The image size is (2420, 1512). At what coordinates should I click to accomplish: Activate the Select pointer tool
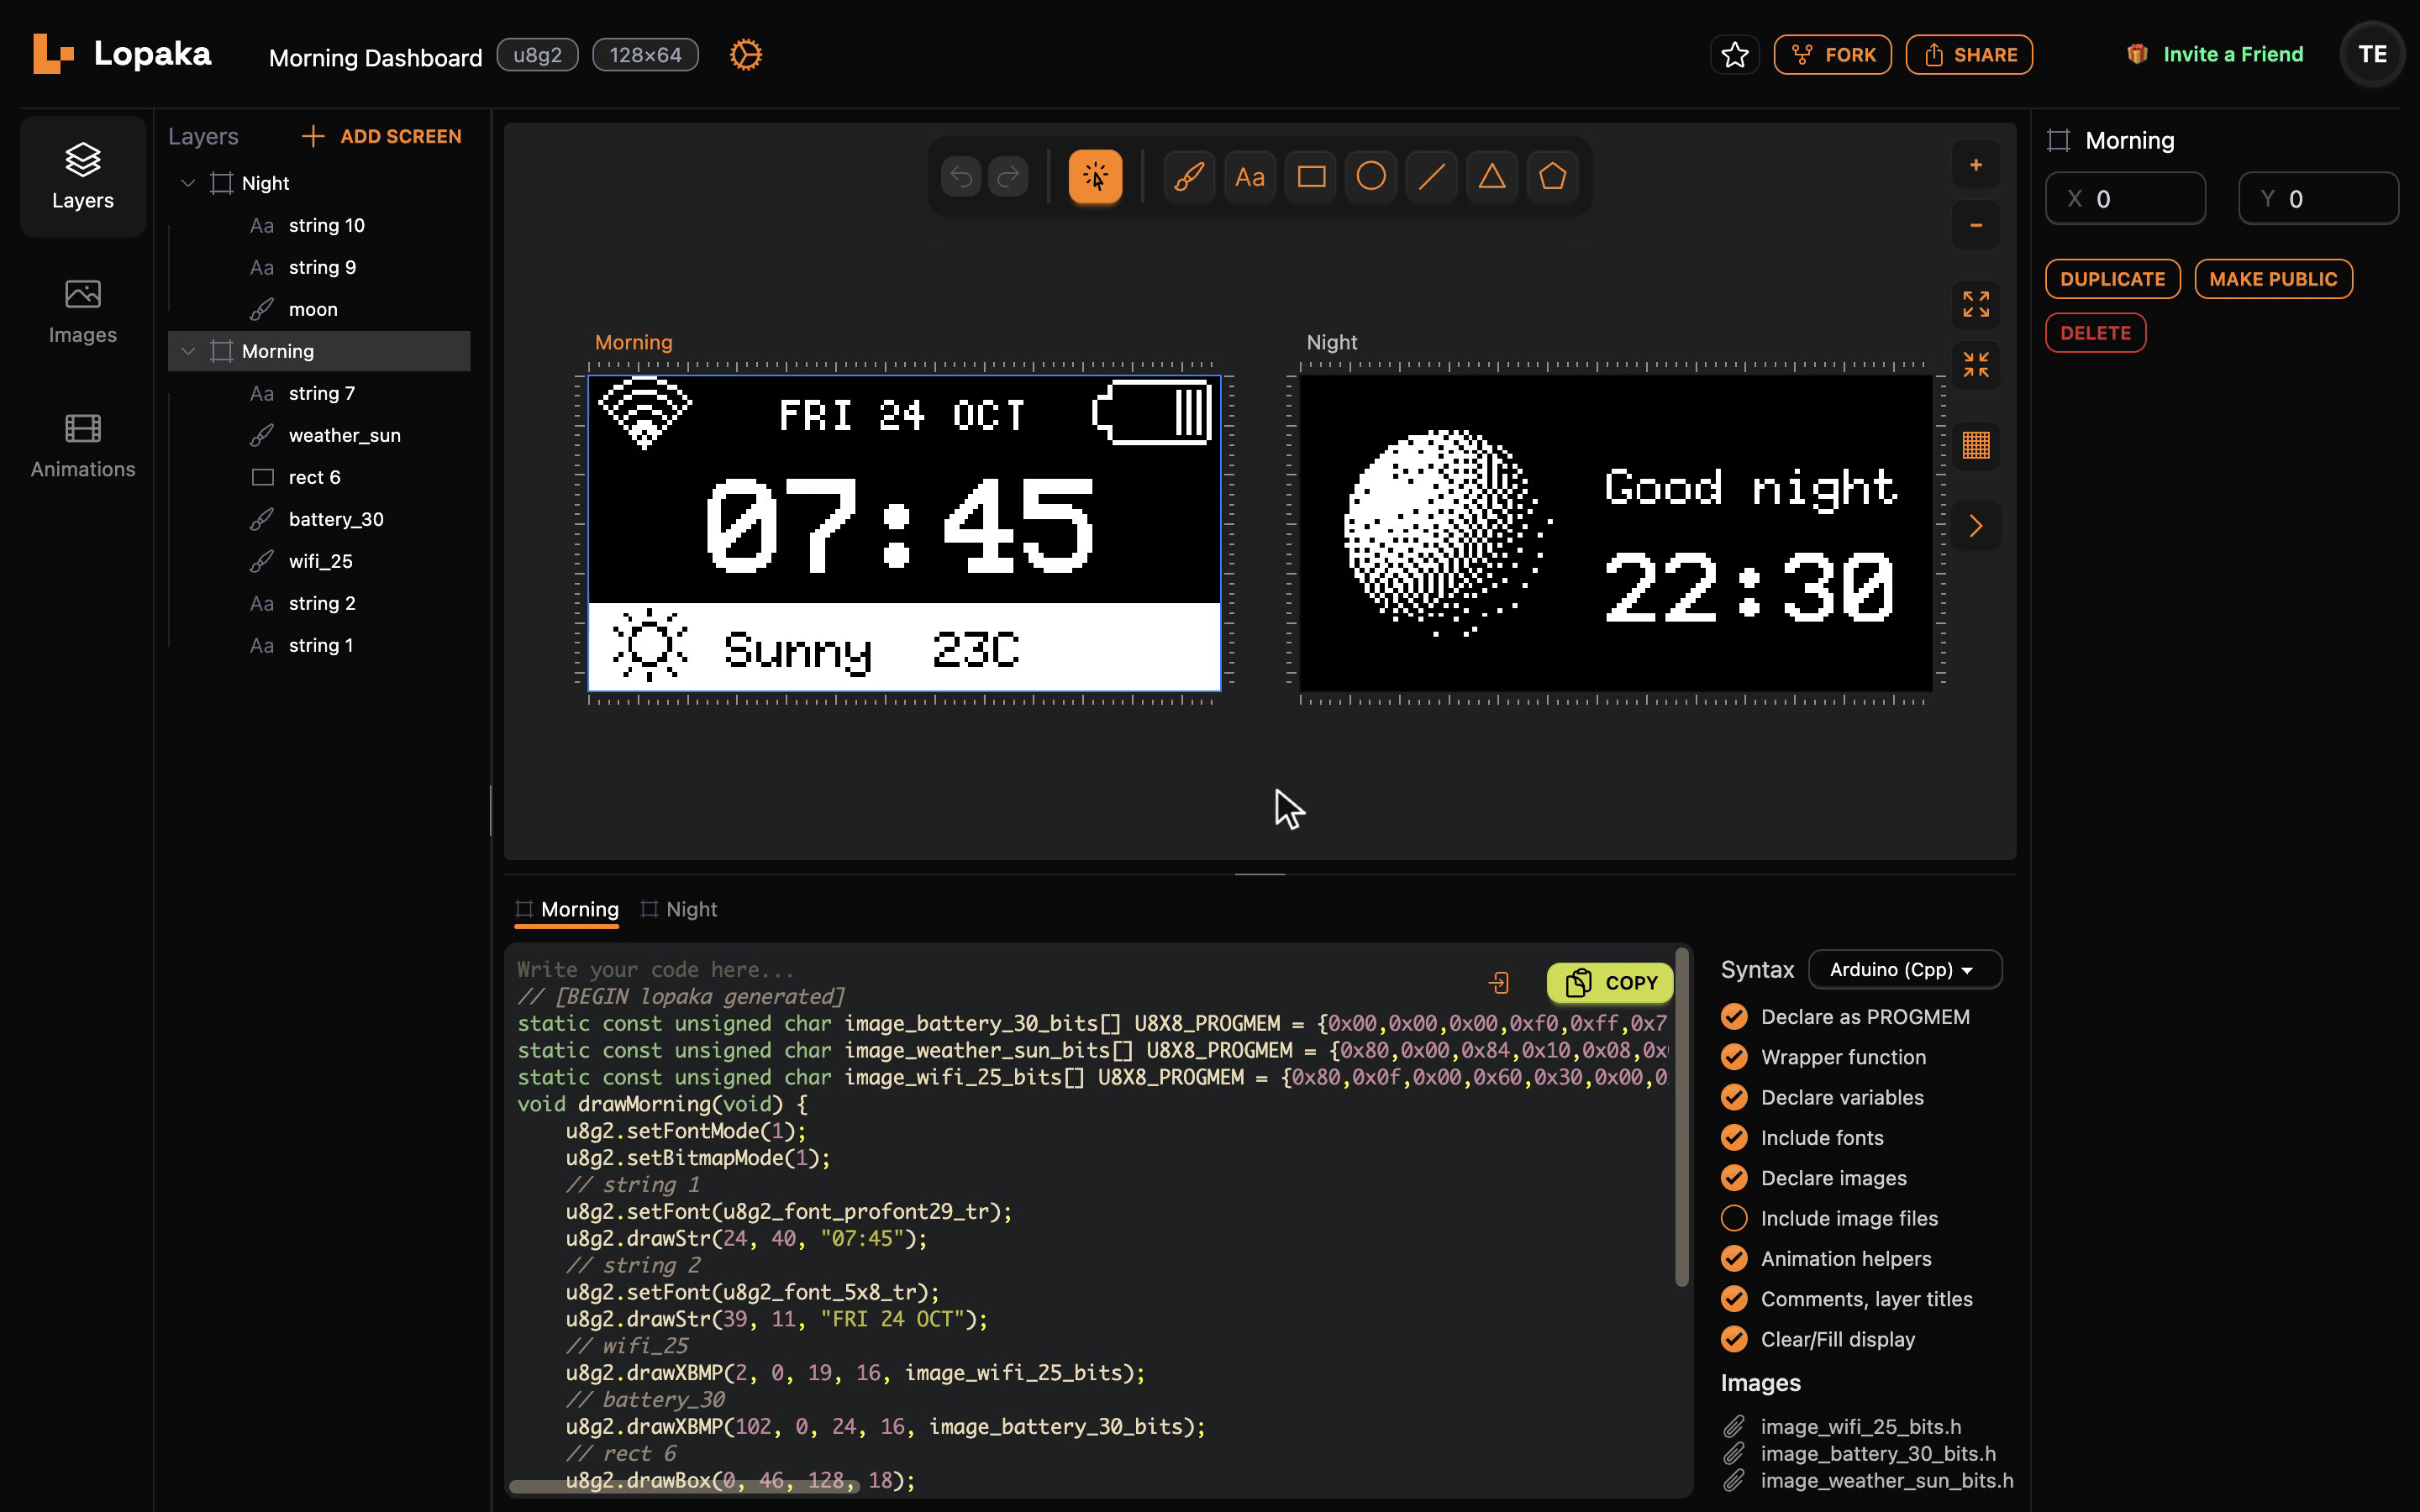[x=1095, y=177]
